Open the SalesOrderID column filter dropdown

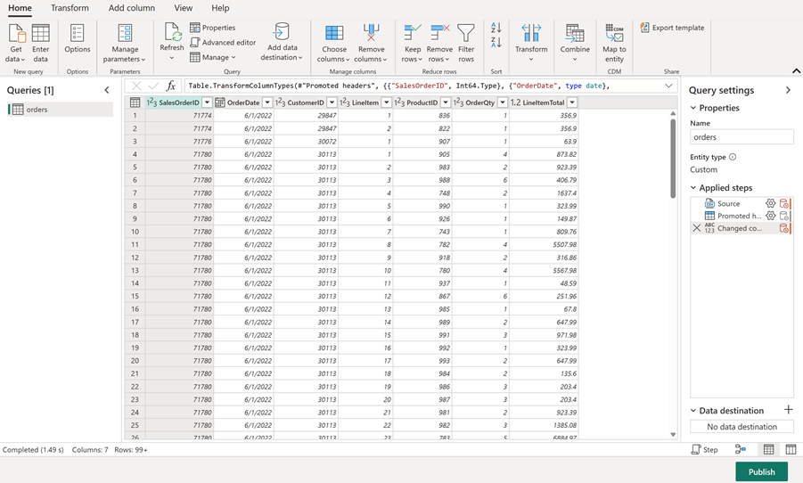[x=207, y=102]
